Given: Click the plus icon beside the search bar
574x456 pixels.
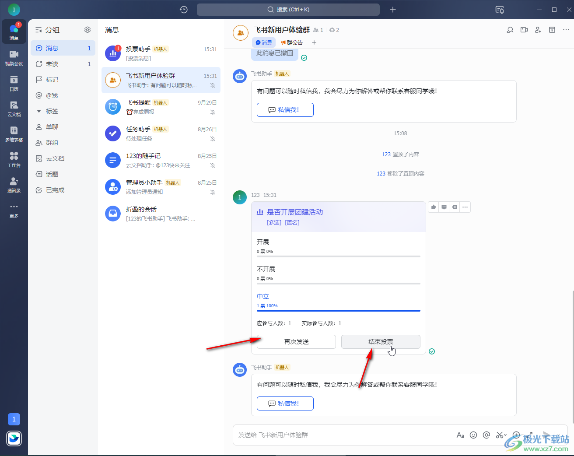Looking at the screenshot, I should coord(393,10).
